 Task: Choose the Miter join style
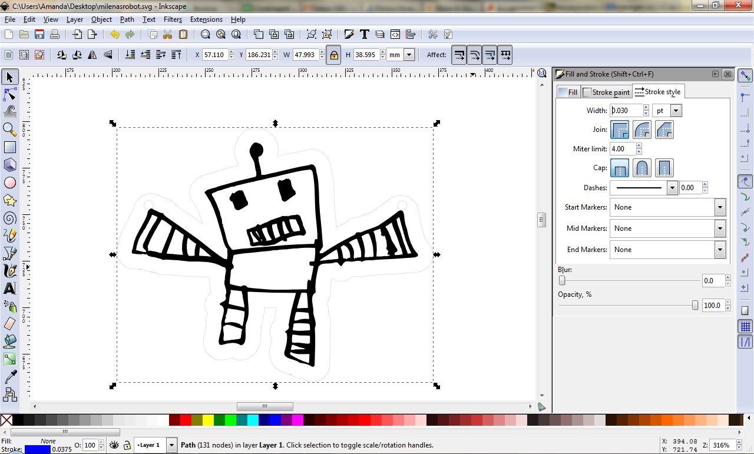coord(620,130)
